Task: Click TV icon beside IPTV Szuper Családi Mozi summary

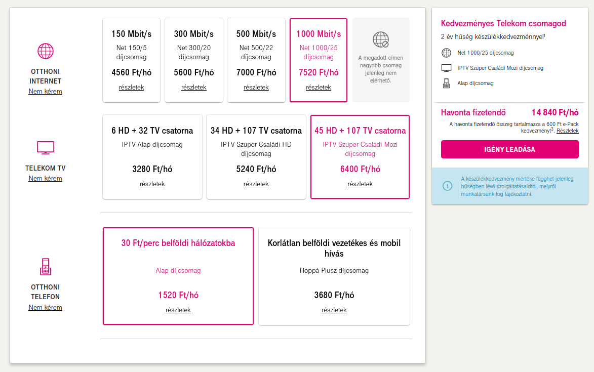Action: tap(446, 68)
